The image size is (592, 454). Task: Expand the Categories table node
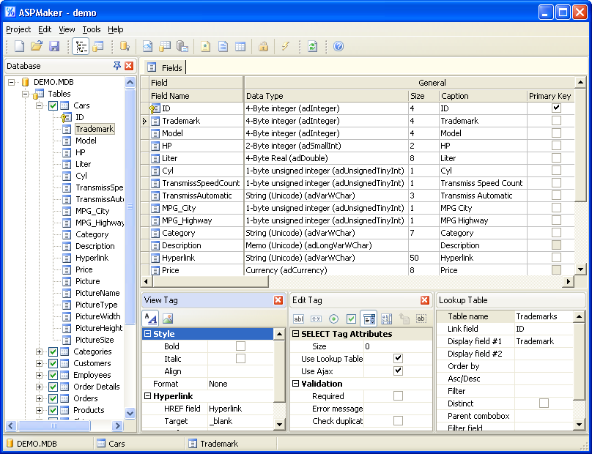tap(40, 351)
